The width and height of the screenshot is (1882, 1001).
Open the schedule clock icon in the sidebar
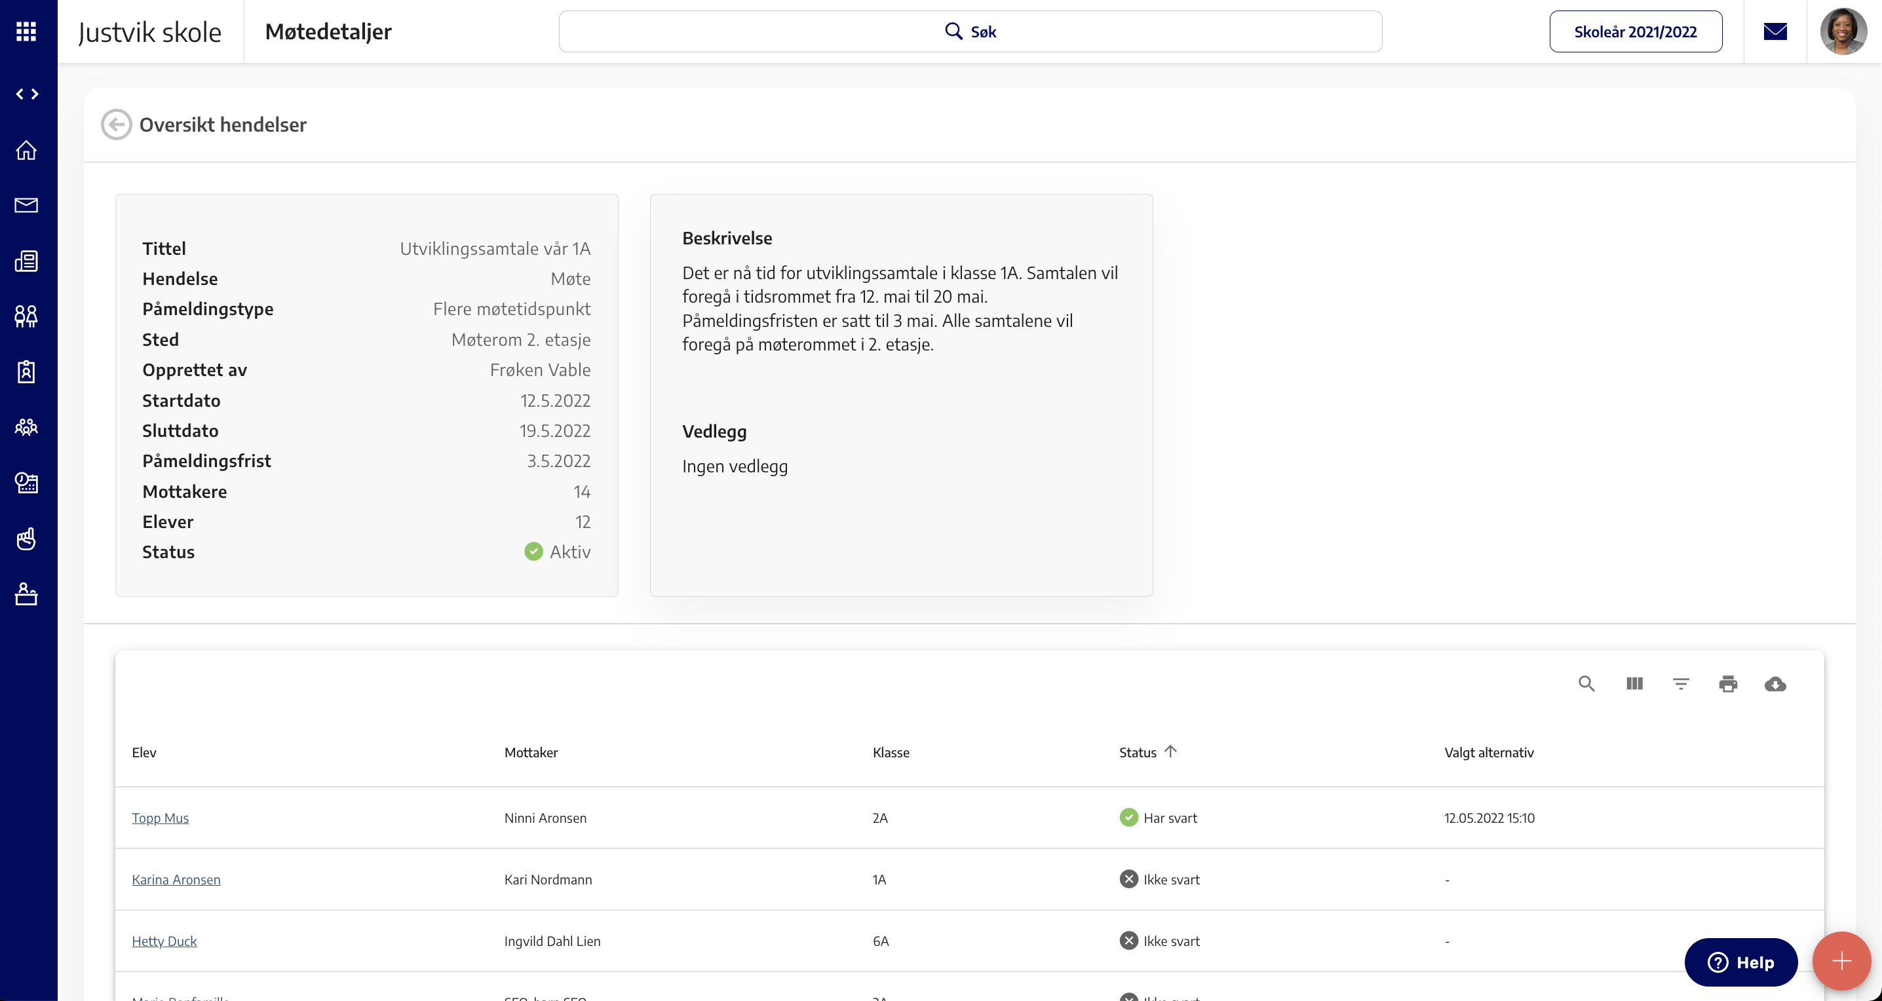pos(26,483)
